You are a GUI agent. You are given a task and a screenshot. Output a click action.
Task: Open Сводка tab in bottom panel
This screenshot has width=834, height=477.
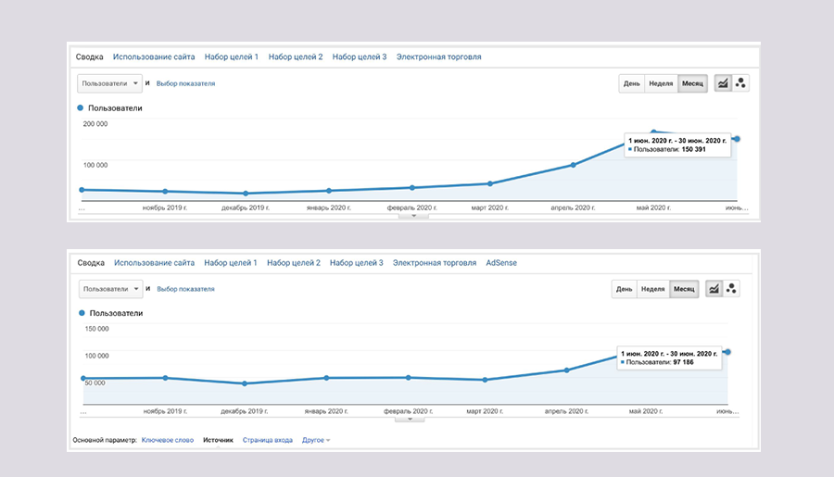click(x=91, y=263)
